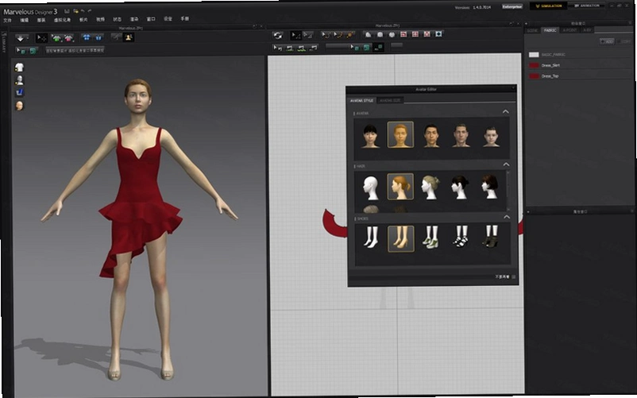Click the undo arrow in the title bar
Image resolution: width=637 pixels, height=398 pixels.
(x=83, y=11)
